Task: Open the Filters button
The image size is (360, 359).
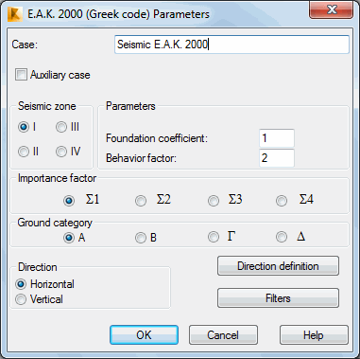Action: 278,298
